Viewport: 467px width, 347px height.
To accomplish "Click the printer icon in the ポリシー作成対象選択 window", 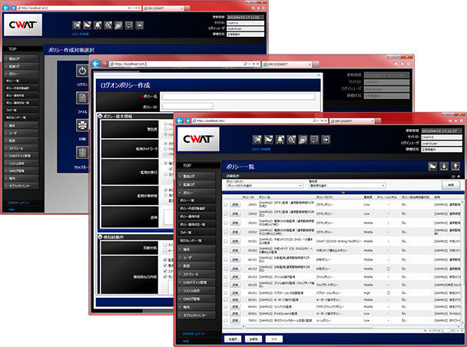I will tap(82, 125).
